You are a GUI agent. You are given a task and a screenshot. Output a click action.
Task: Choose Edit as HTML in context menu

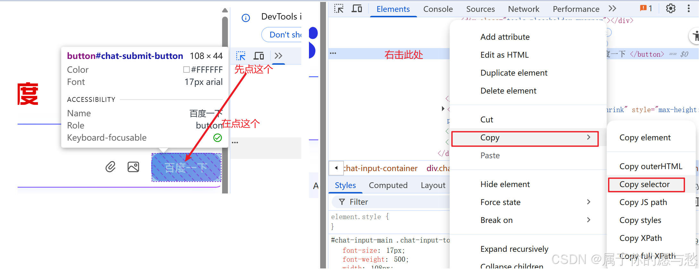pyautogui.click(x=504, y=55)
